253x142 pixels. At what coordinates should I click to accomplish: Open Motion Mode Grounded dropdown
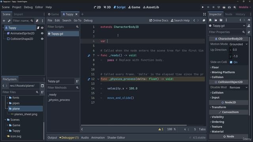tap(238, 44)
